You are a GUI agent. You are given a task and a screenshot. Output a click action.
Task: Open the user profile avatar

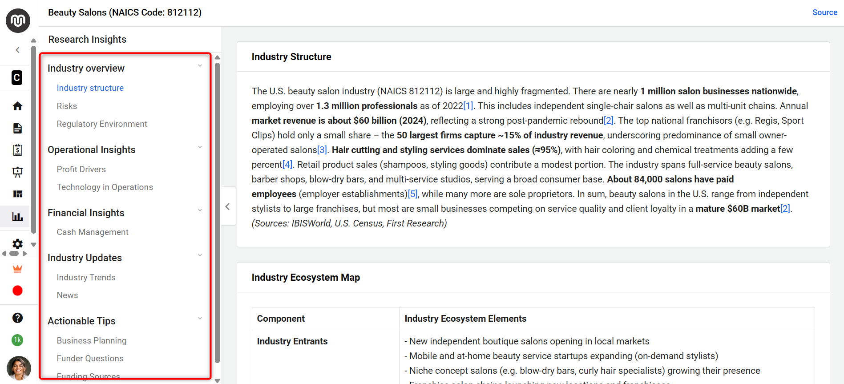click(19, 368)
